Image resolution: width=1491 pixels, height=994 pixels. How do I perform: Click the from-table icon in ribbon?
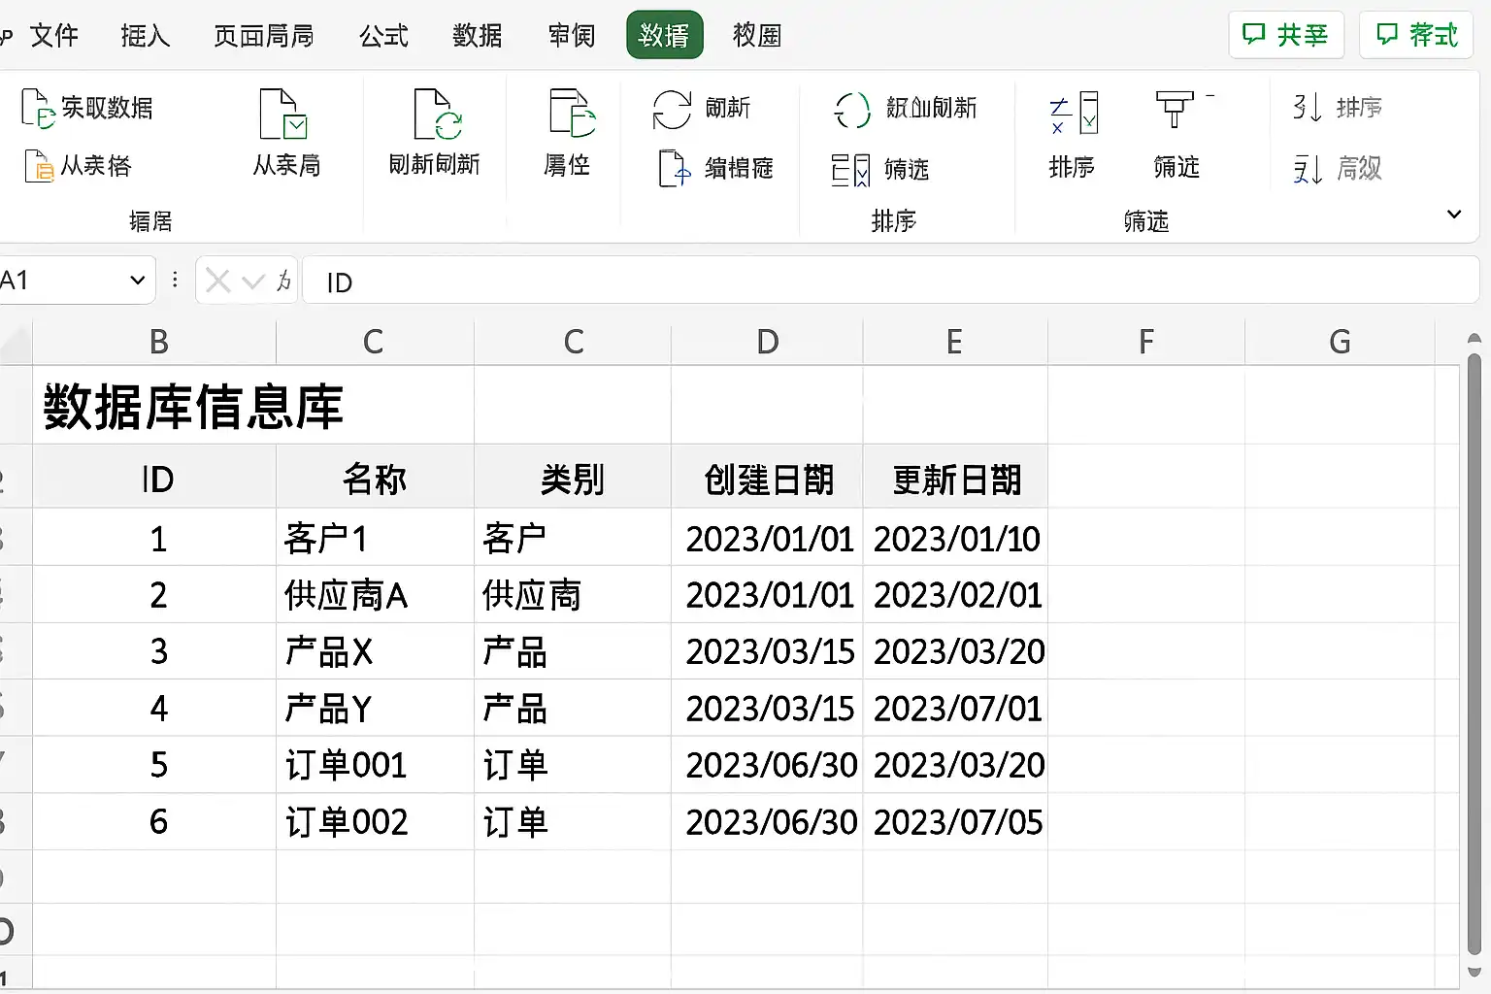(39, 167)
